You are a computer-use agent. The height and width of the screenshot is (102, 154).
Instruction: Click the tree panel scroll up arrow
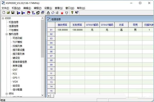tap(42, 18)
